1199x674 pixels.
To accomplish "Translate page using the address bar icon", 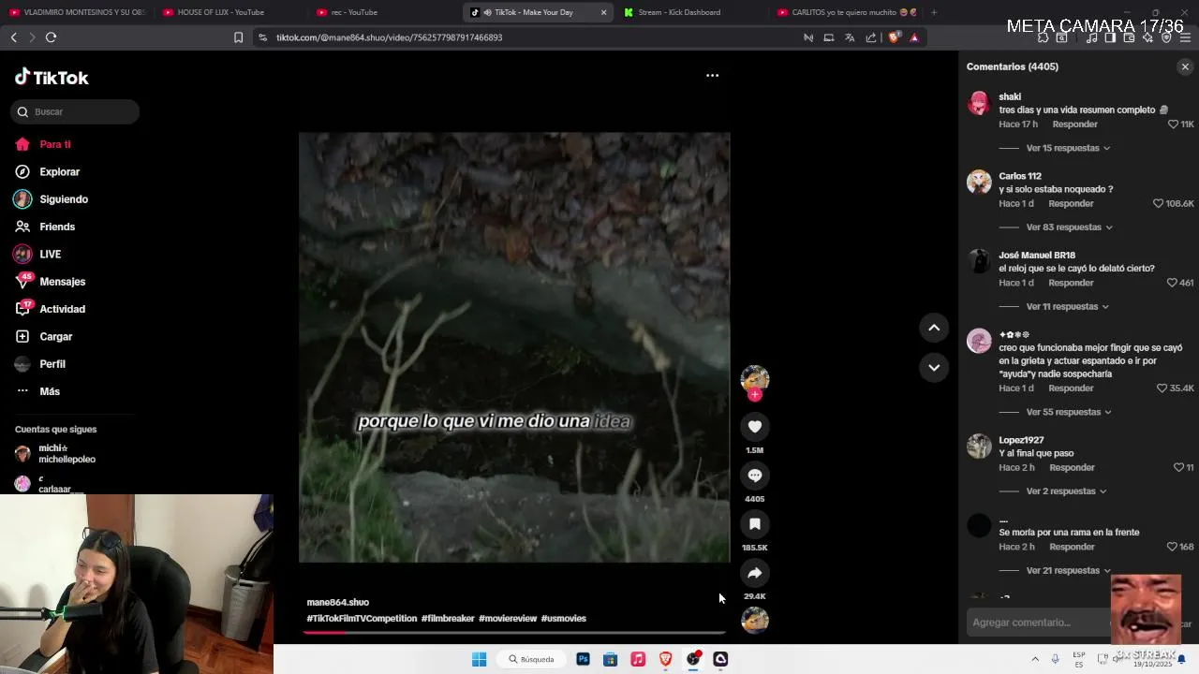I will point(850,37).
